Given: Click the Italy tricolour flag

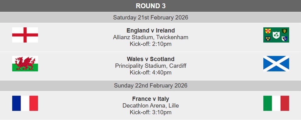Looking at the screenshot, I should pyautogui.click(x=276, y=103).
